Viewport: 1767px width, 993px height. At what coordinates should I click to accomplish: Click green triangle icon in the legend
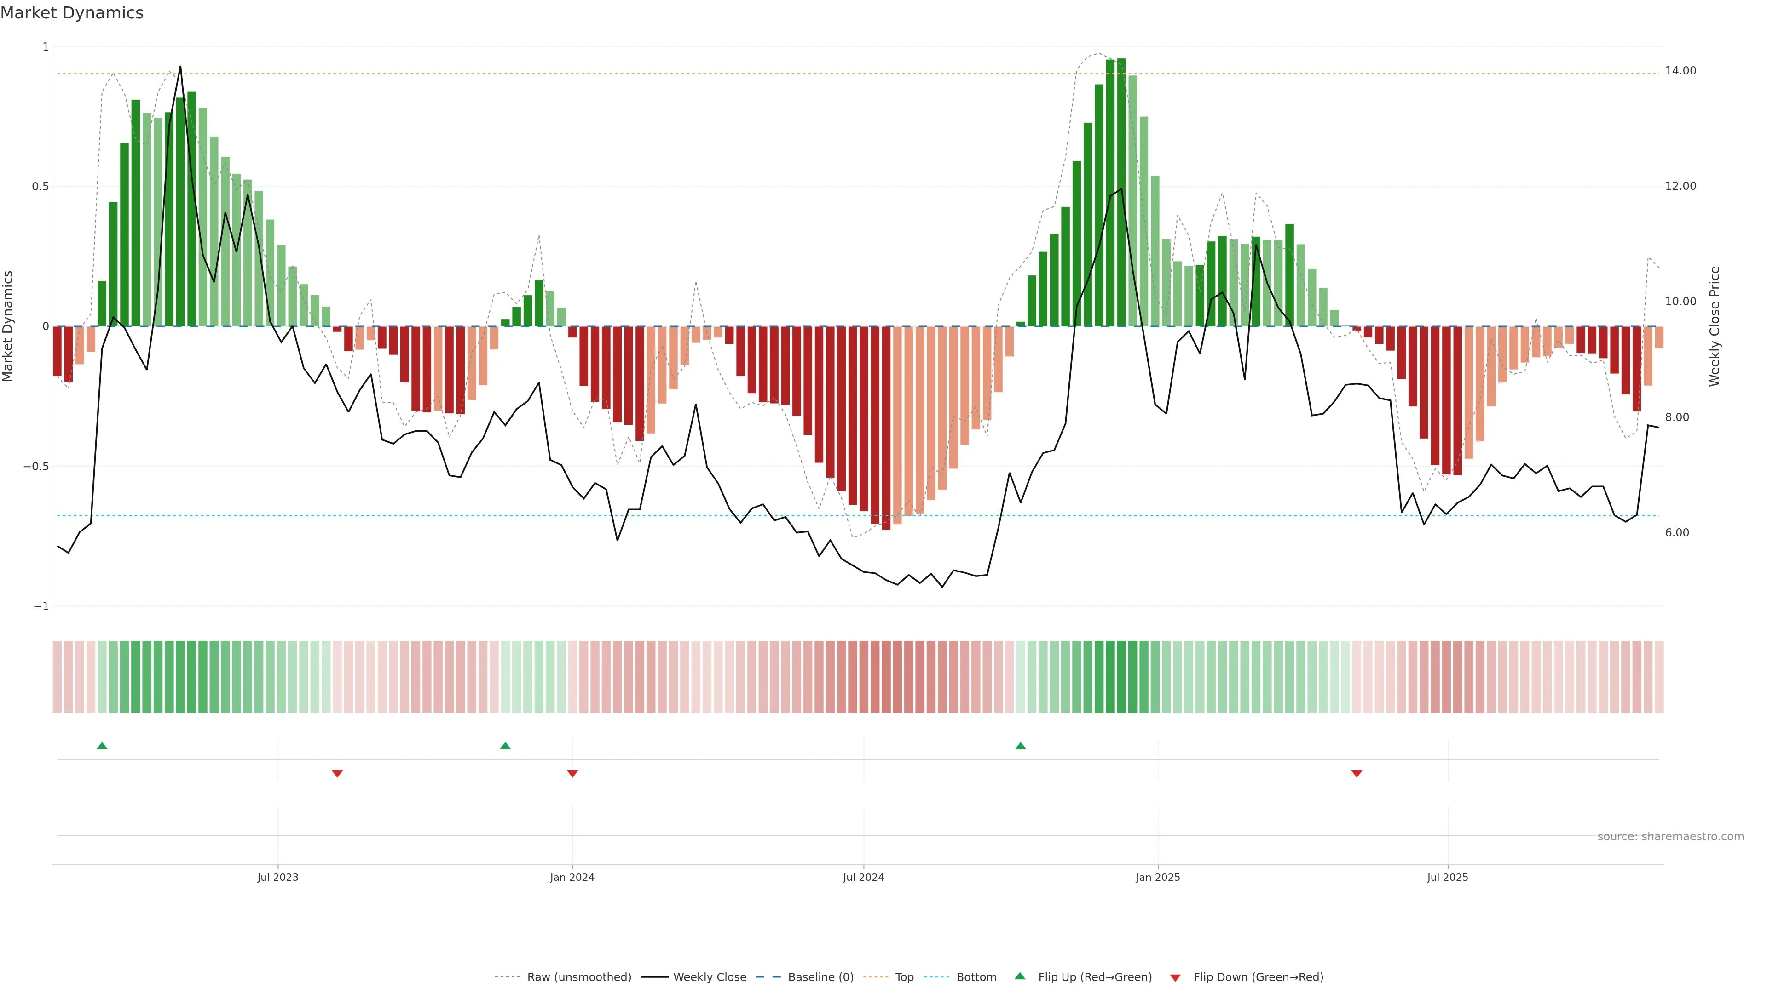[x=1020, y=976]
